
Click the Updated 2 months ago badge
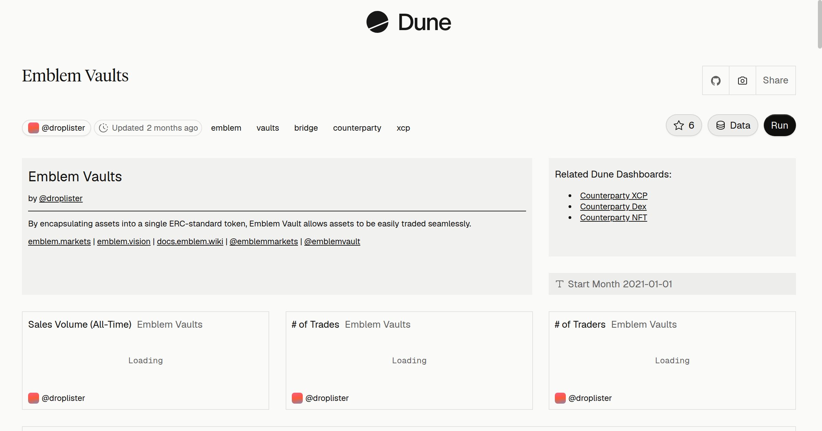[x=148, y=128]
